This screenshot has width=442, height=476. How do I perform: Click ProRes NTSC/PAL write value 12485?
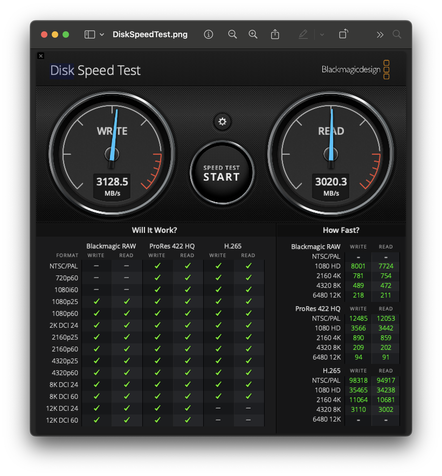tap(358, 318)
